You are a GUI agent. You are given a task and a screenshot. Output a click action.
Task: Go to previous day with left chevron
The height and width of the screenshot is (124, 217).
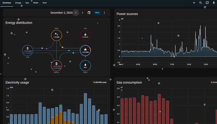tap(76, 13)
